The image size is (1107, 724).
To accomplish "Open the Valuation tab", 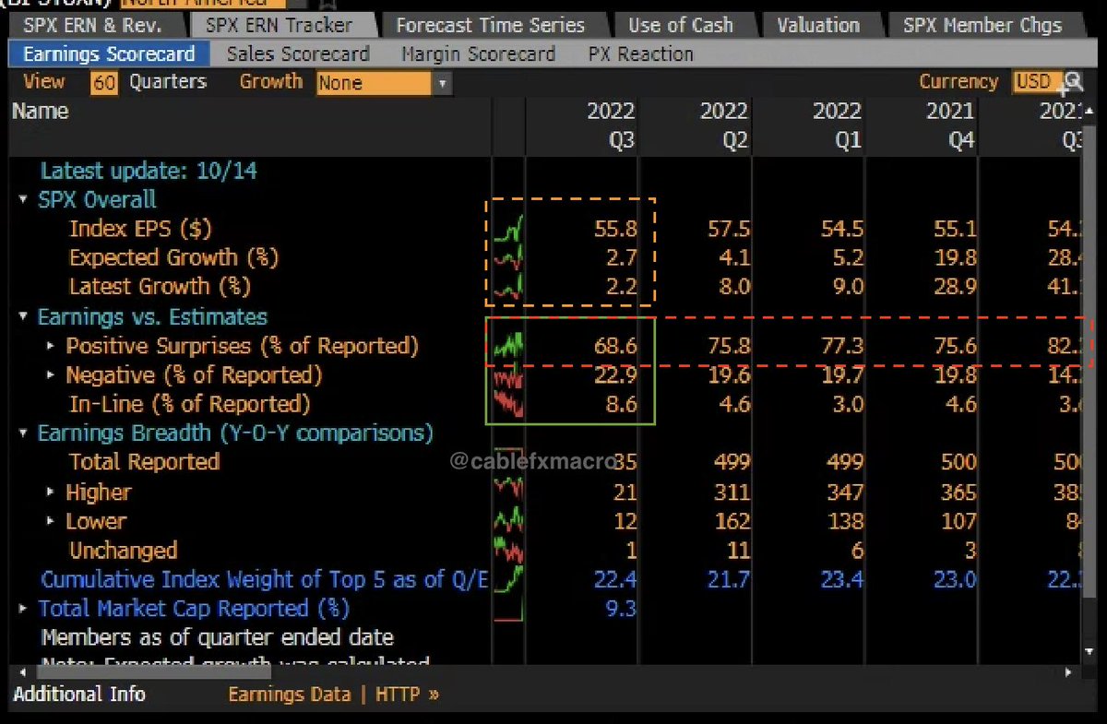I will tap(820, 25).
